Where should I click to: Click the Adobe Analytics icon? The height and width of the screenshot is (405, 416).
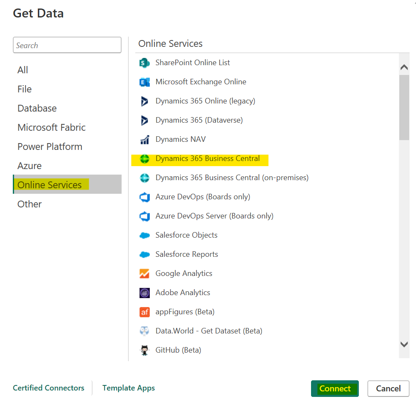pyautogui.click(x=145, y=293)
